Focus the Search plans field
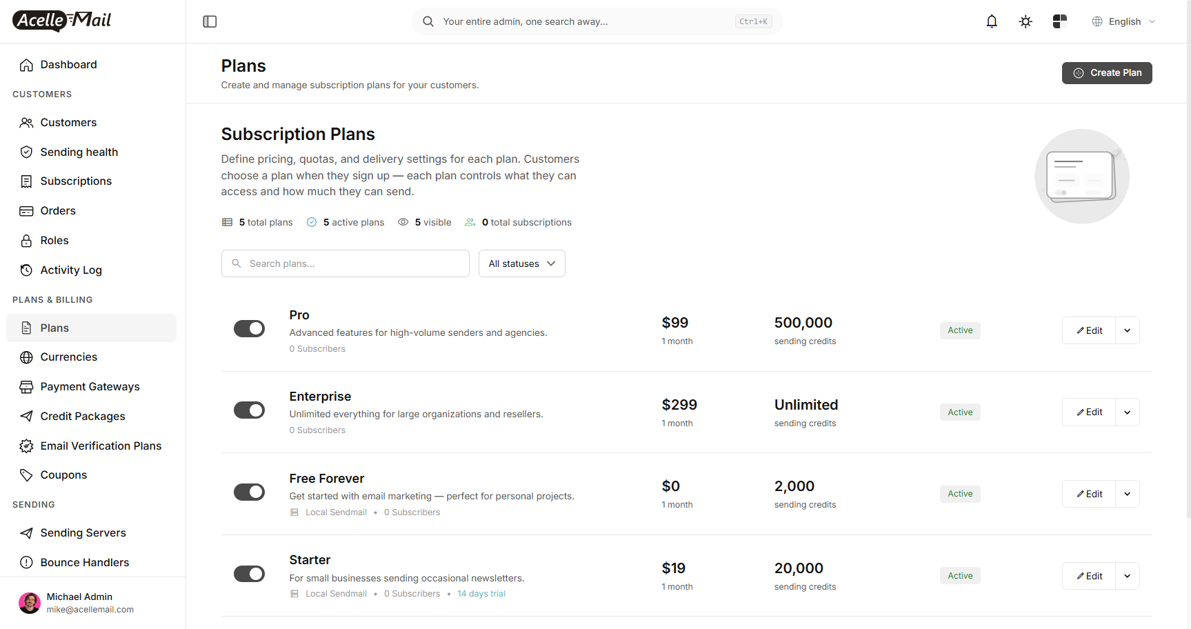This screenshot has width=1191, height=629. (346, 263)
